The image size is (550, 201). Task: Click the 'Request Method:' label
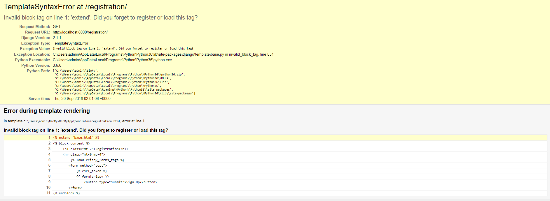35,27
